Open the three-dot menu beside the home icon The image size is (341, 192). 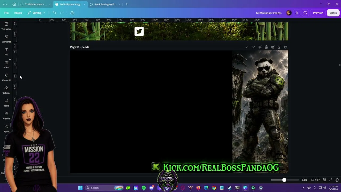pos(5,4)
